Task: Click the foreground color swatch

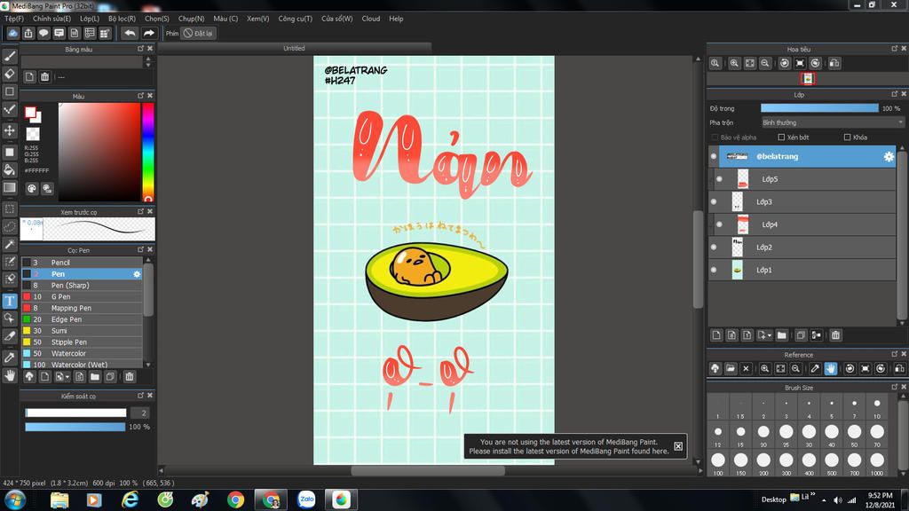Action: 30,113
